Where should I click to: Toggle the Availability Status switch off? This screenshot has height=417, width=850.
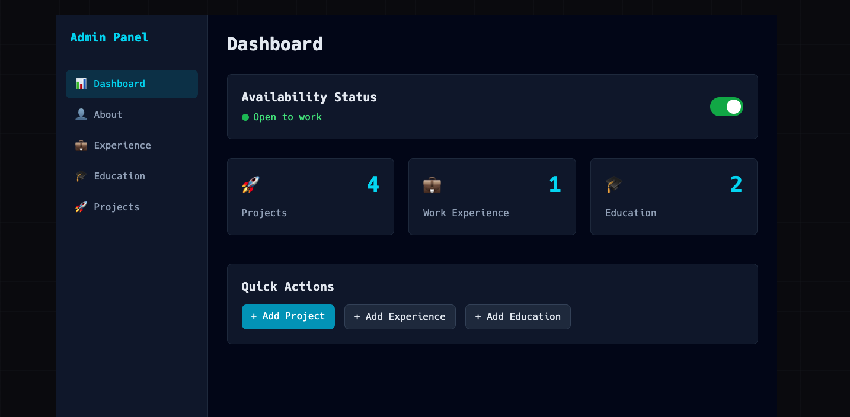click(726, 107)
